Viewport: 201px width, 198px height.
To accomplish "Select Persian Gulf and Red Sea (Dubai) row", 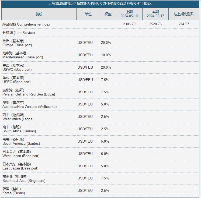I will [x=100, y=92].
